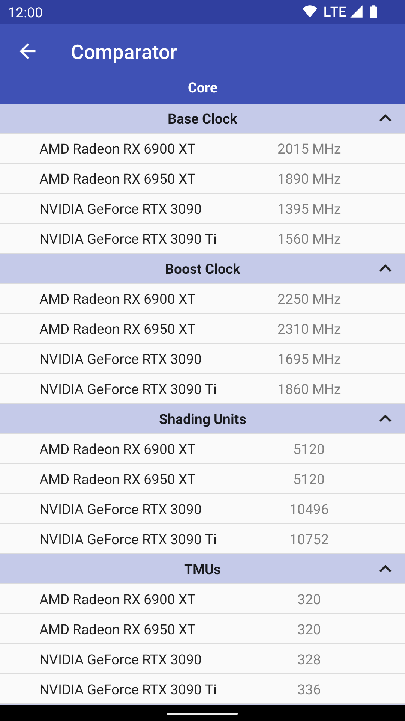
Task: Collapse the Base Clock section chevron
Action: tap(385, 119)
